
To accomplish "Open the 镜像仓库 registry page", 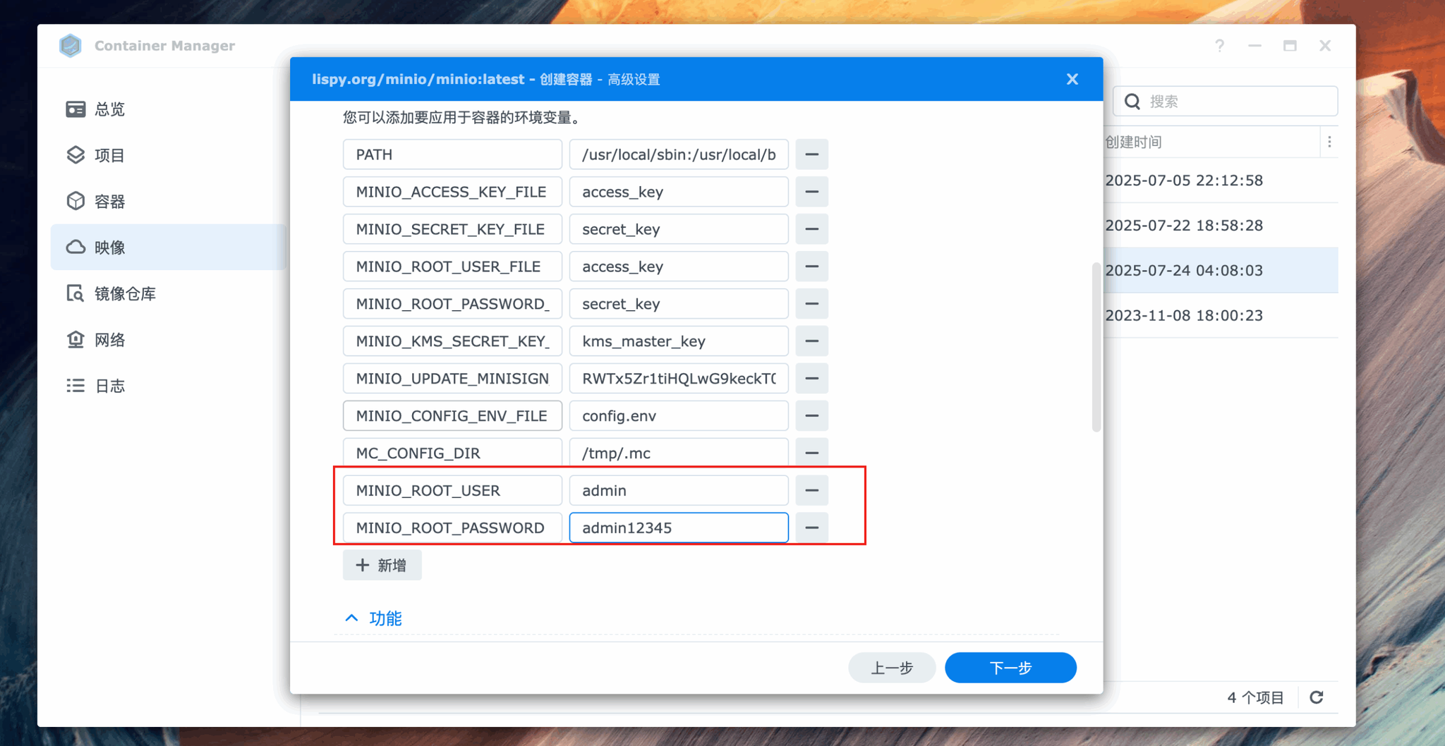I will (168, 294).
